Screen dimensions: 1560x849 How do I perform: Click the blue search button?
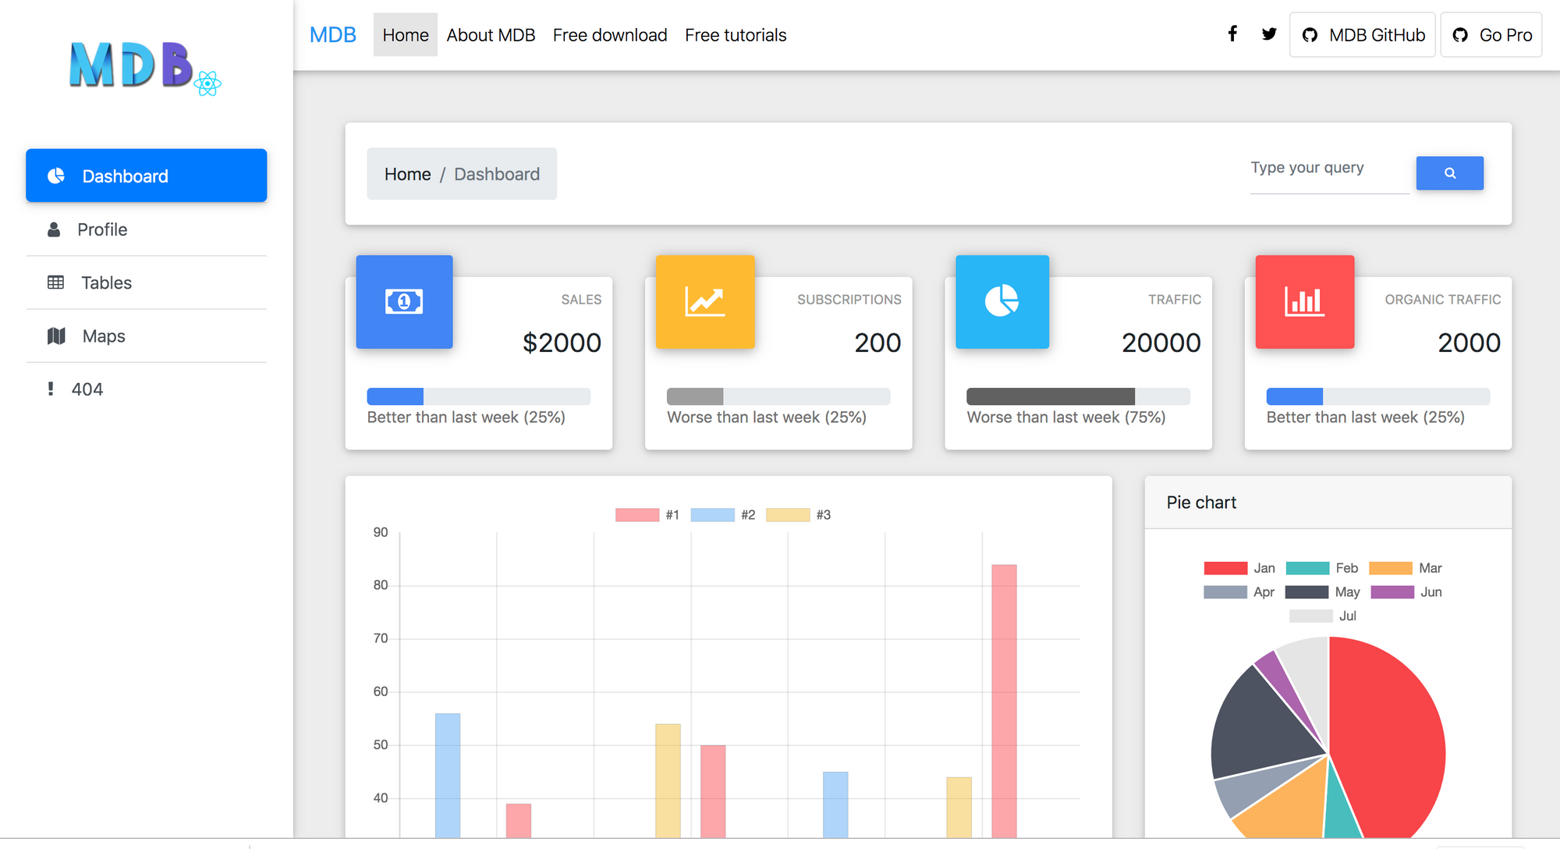tap(1449, 172)
